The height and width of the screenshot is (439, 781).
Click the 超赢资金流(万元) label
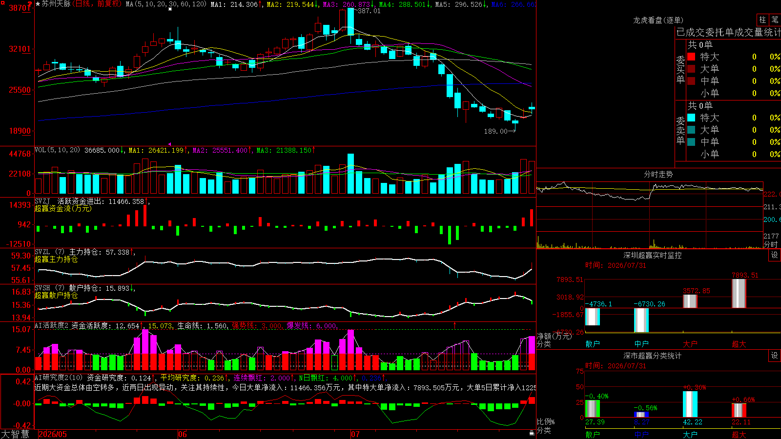[63, 208]
